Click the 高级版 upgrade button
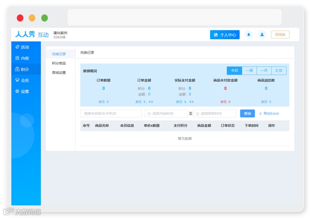 [280, 35]
